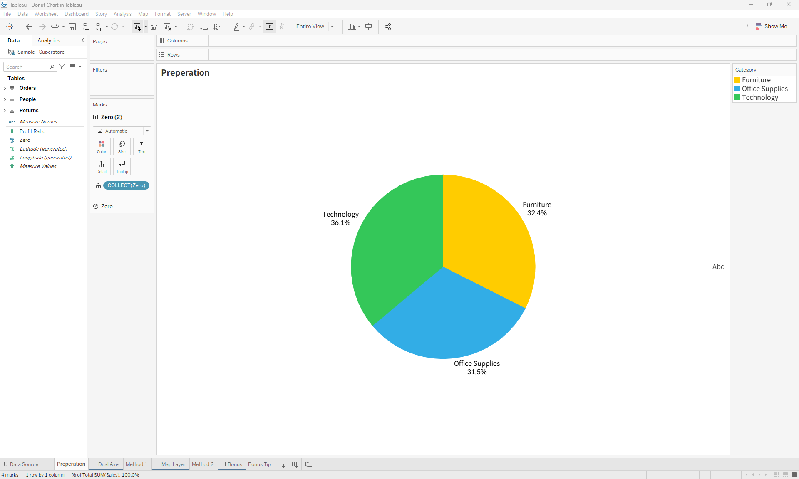The height and width of the screenshot is (479, 799).
Task: Click the Undo back arrow
Action: [29, 27]
